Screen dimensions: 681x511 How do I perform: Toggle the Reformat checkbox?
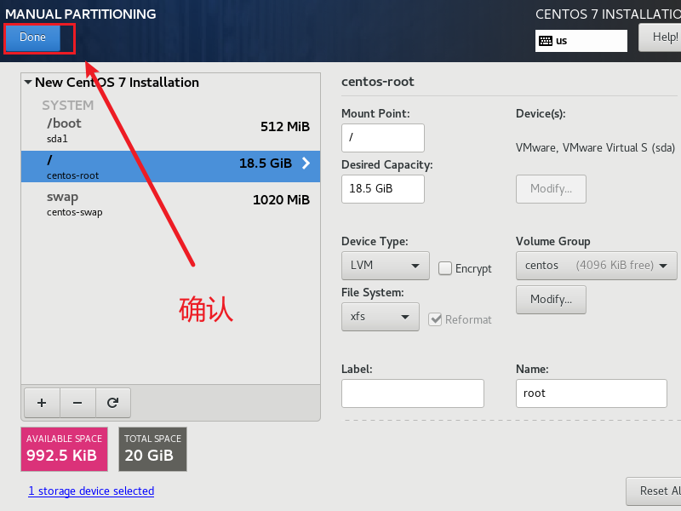click(435, 320)
